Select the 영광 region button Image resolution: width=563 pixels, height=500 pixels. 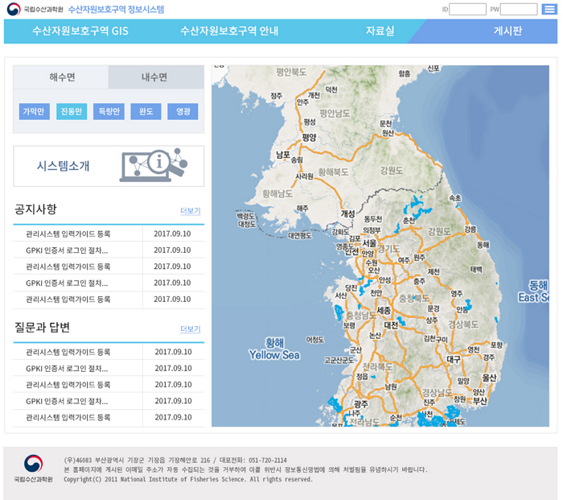183,111
